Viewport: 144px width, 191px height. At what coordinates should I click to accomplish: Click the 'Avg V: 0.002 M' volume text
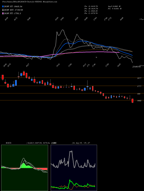tap(114, 6)
